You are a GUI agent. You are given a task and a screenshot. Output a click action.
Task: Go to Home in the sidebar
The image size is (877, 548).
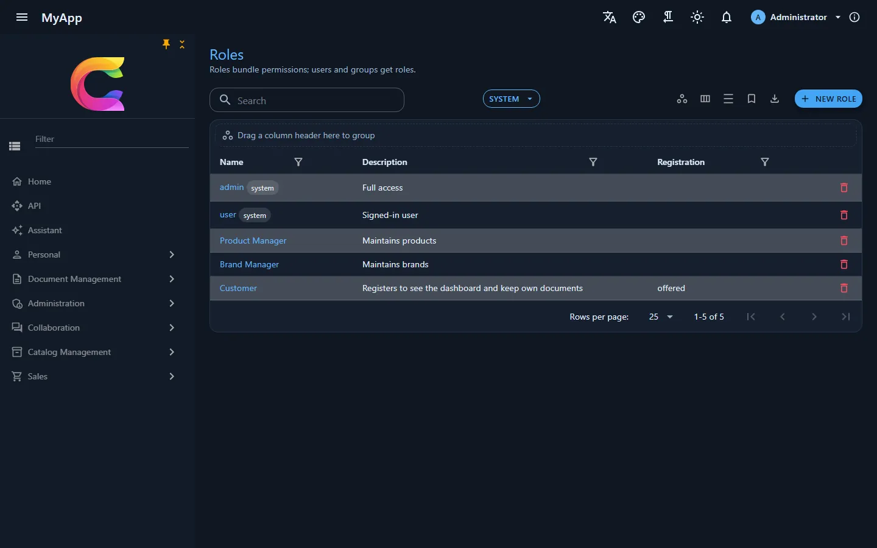pyautogui.click(x=97, y=181)
